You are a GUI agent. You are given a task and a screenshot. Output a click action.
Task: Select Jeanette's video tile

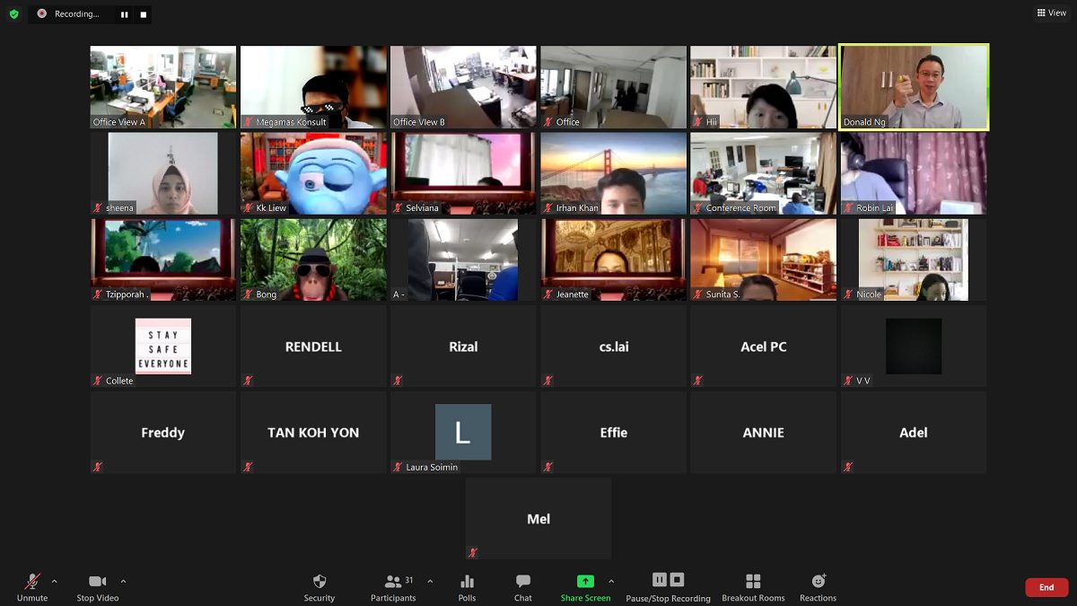[613, 259]
